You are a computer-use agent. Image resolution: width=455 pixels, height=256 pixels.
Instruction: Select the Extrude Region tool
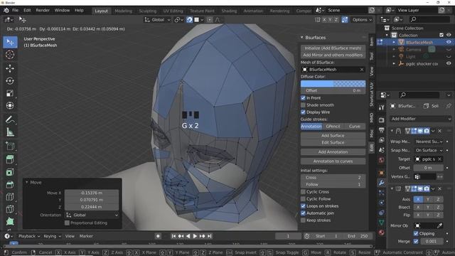(x=10, y=159)
